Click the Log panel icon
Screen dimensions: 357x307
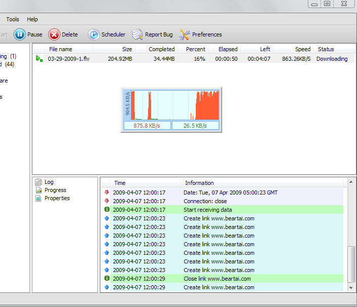click(38, 182)
